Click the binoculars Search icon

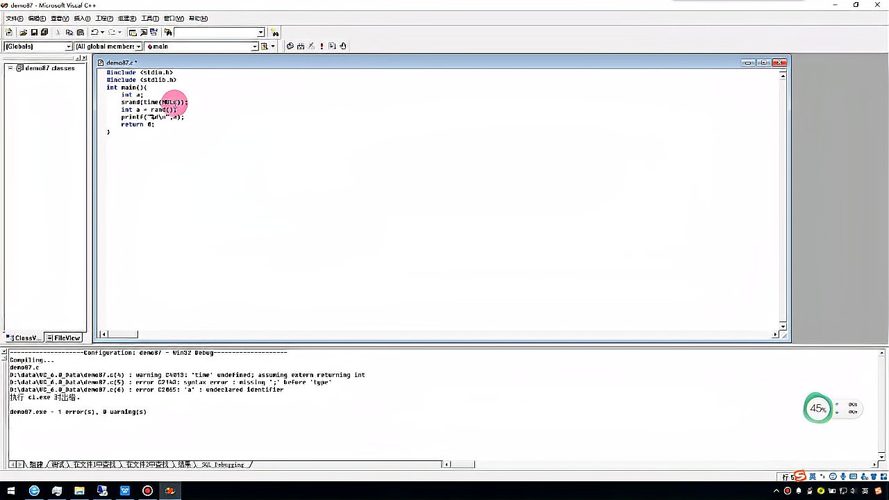(x=275, y=32)
